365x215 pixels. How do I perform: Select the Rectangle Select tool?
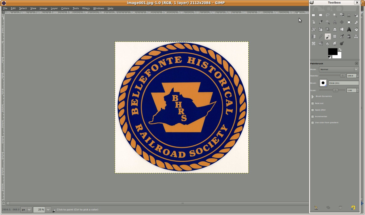(x=314, y=15)
